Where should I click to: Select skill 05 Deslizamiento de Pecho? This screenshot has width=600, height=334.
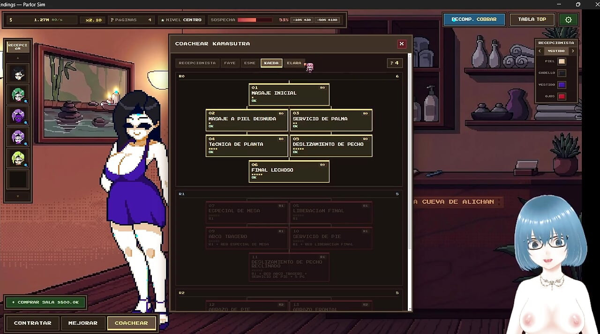click(x=331, y=146)
